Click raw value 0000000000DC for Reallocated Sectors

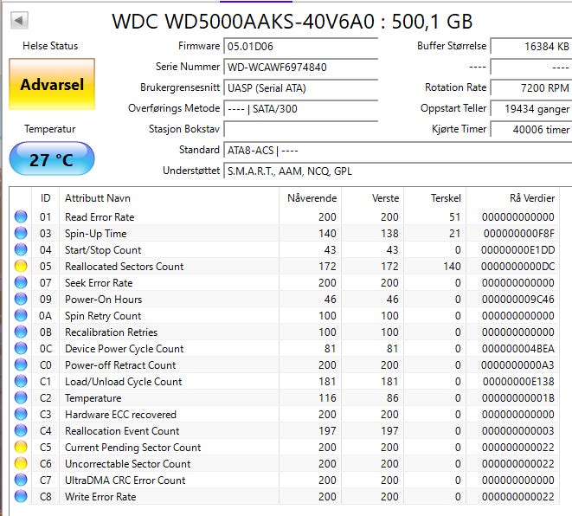517,267
